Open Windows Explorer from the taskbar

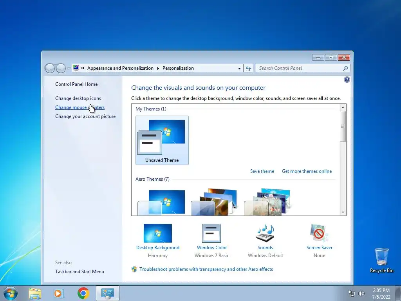35,294
